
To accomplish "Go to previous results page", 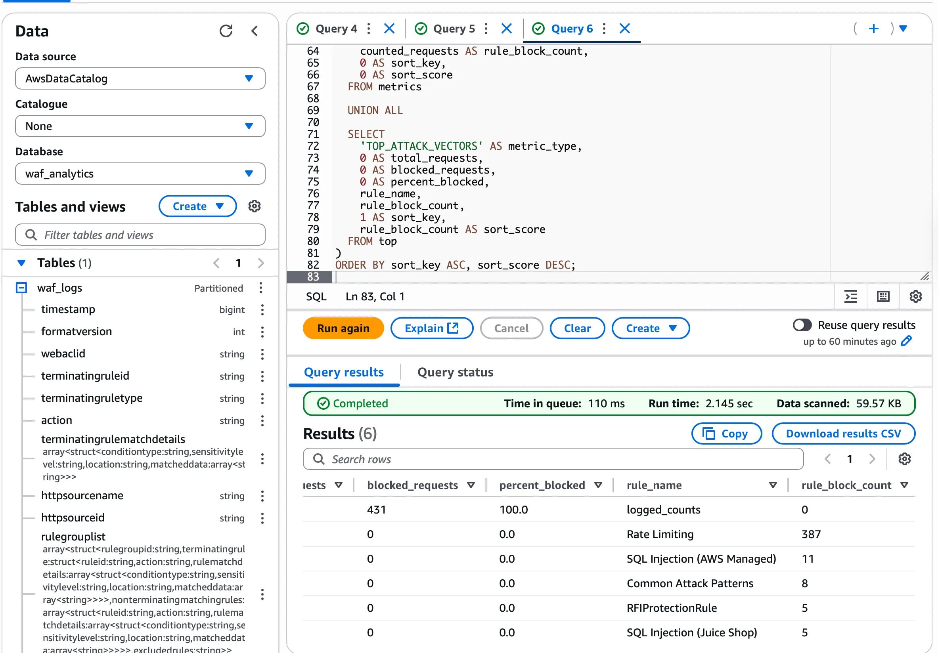I will 828,458.
